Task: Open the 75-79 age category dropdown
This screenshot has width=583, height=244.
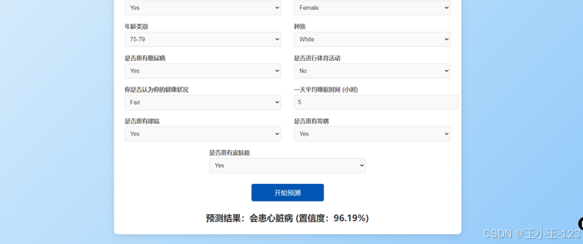Action: (x=203, y=39)
